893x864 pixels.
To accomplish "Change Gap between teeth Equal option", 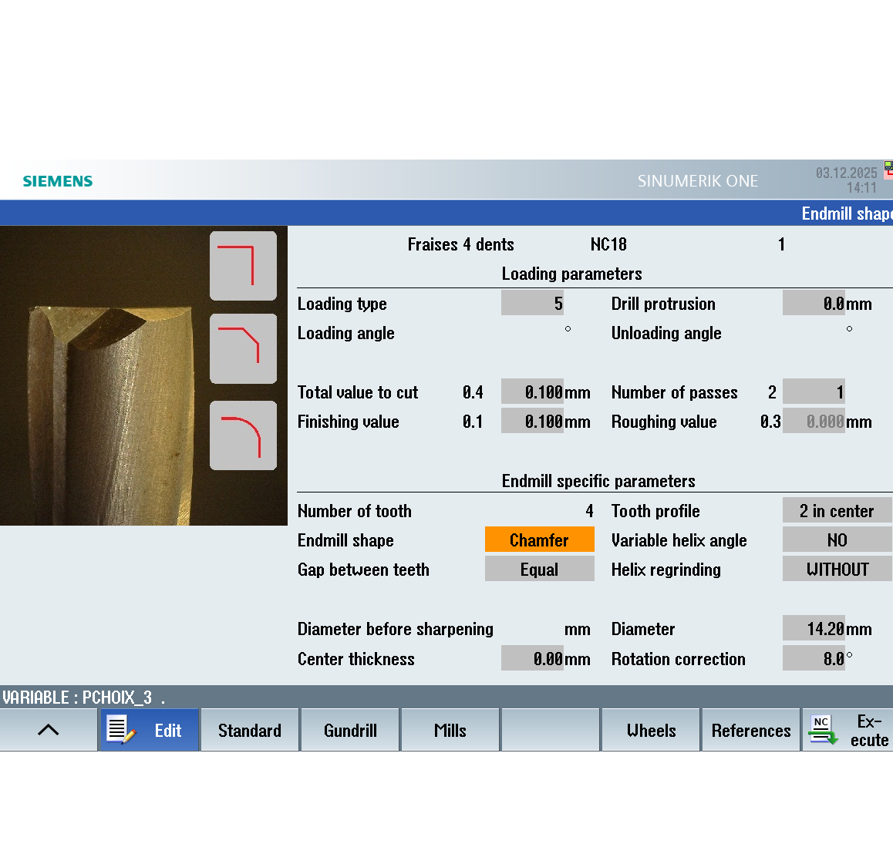I will [539, 570].
